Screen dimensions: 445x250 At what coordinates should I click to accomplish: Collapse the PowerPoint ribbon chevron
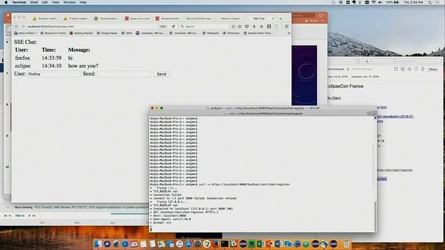point(323,21)
